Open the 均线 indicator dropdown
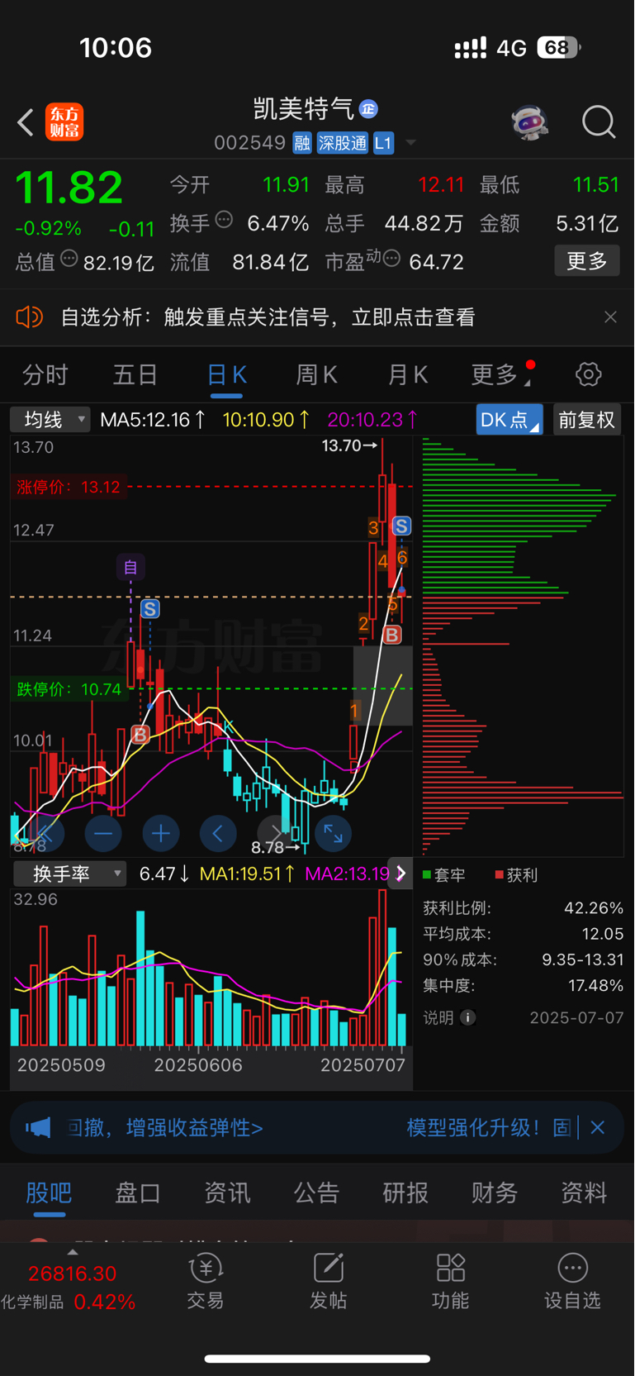 pyautogui.click(x=50, y=420)
